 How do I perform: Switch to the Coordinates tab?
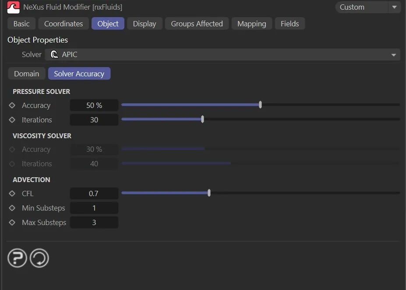(64, 24)
